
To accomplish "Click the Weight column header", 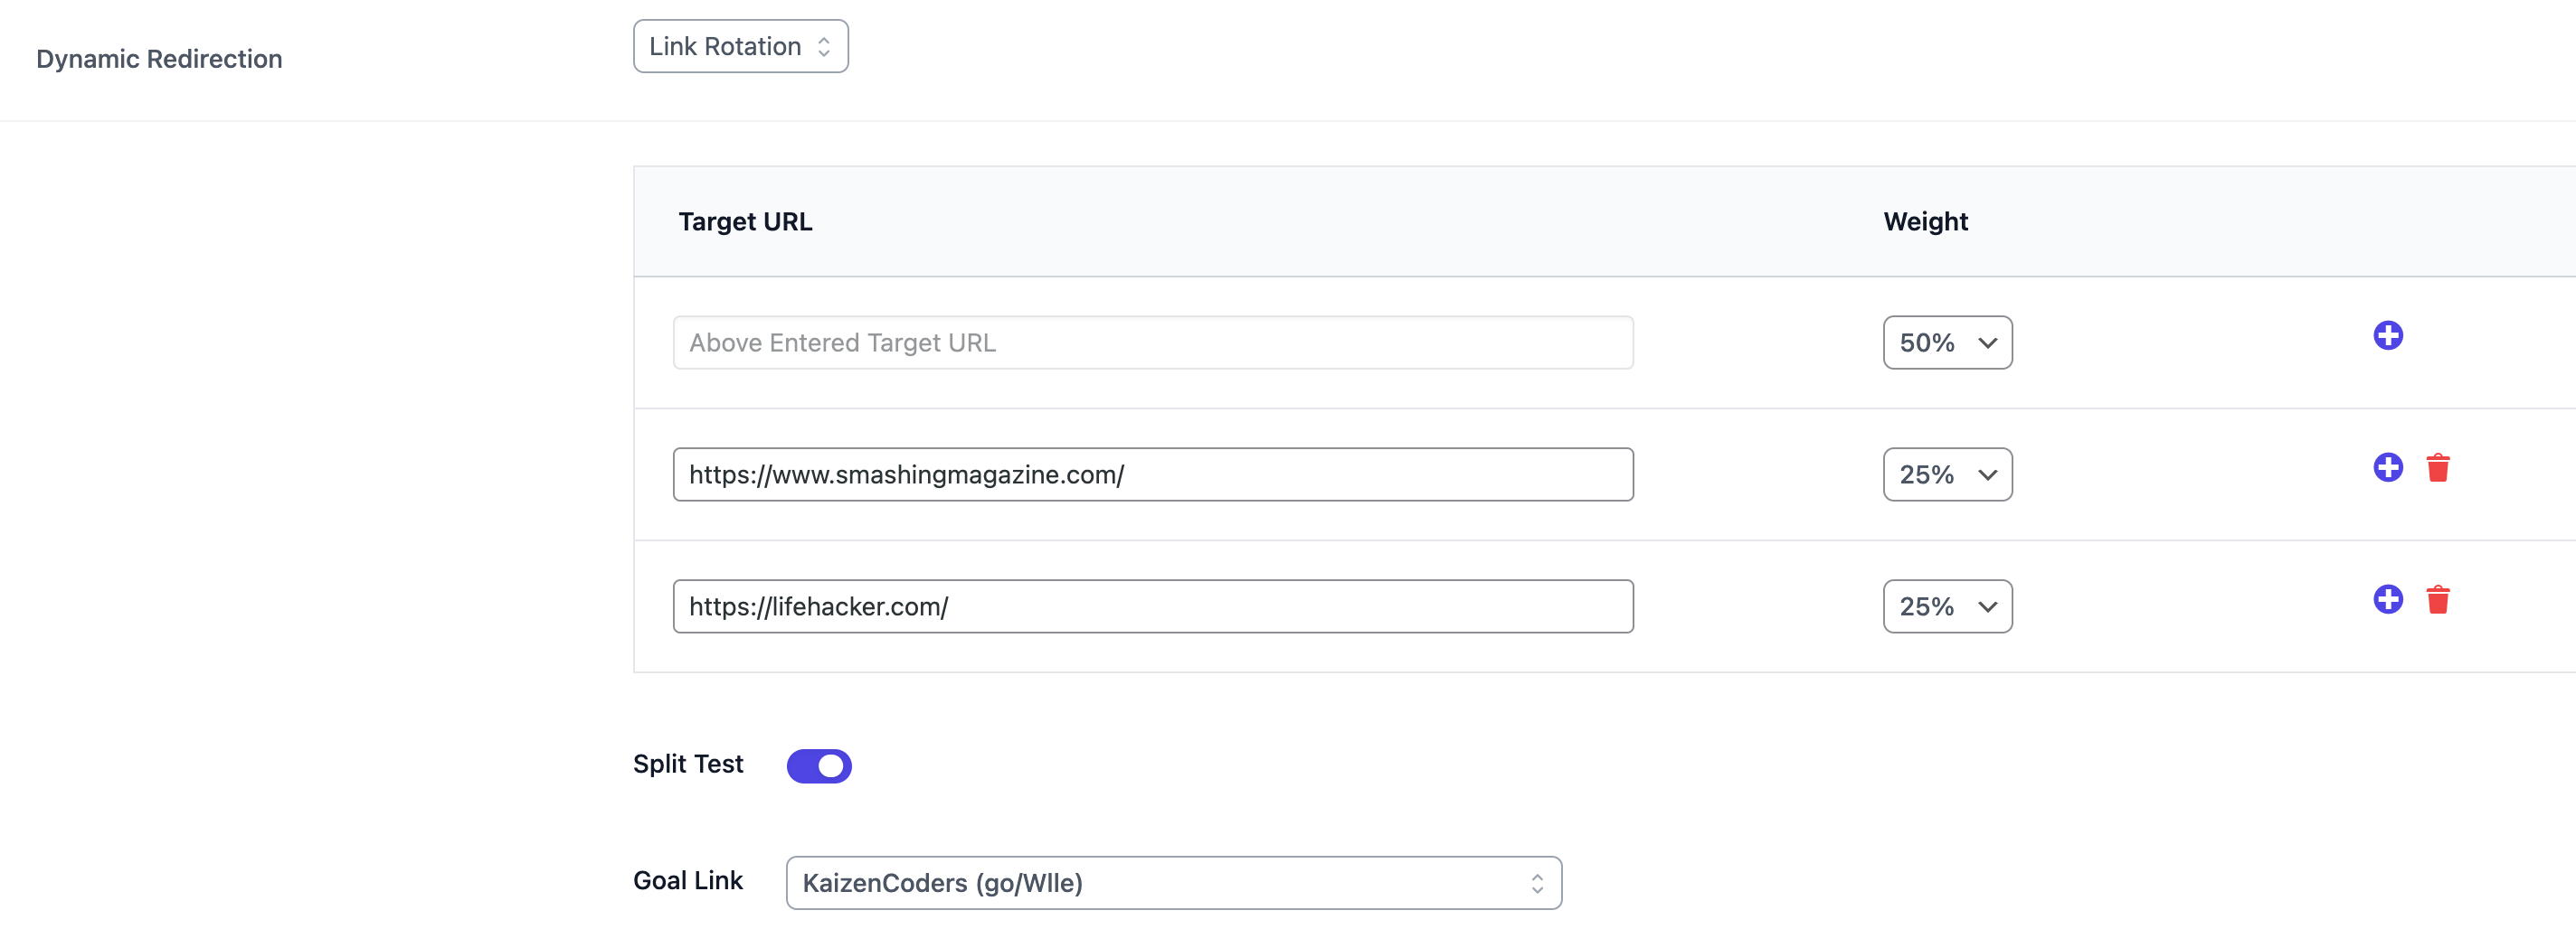I will 1925,221.
